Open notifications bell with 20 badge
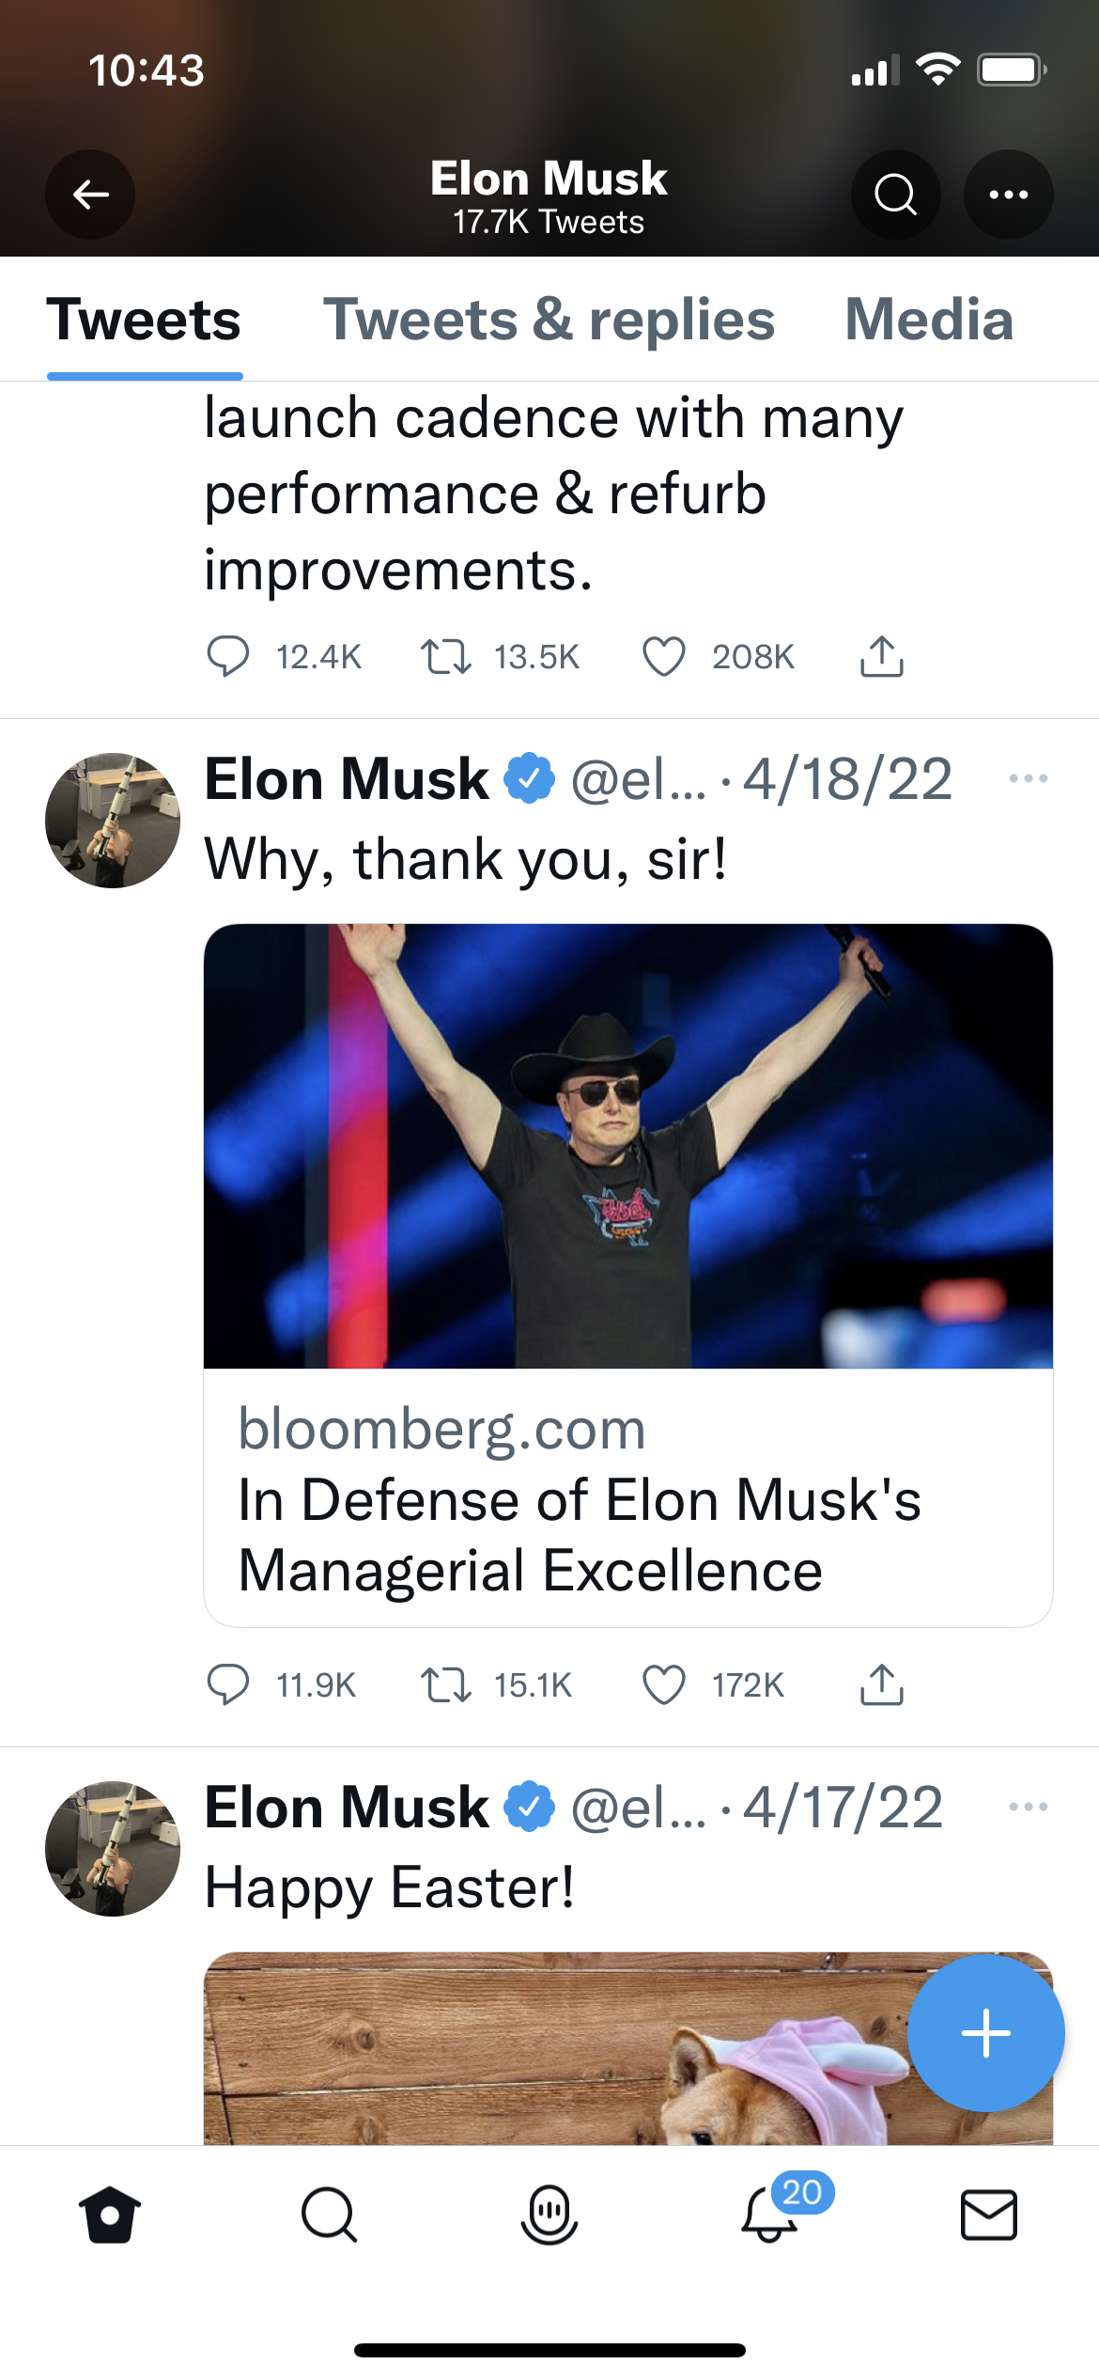Screen dimensions: 1099x2380 tap(769, 2215)
